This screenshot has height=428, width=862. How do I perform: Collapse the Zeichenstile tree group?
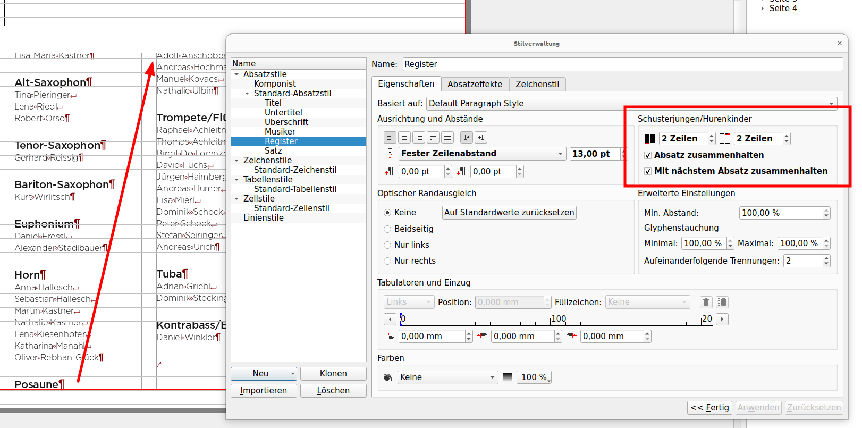coord(236,161)
